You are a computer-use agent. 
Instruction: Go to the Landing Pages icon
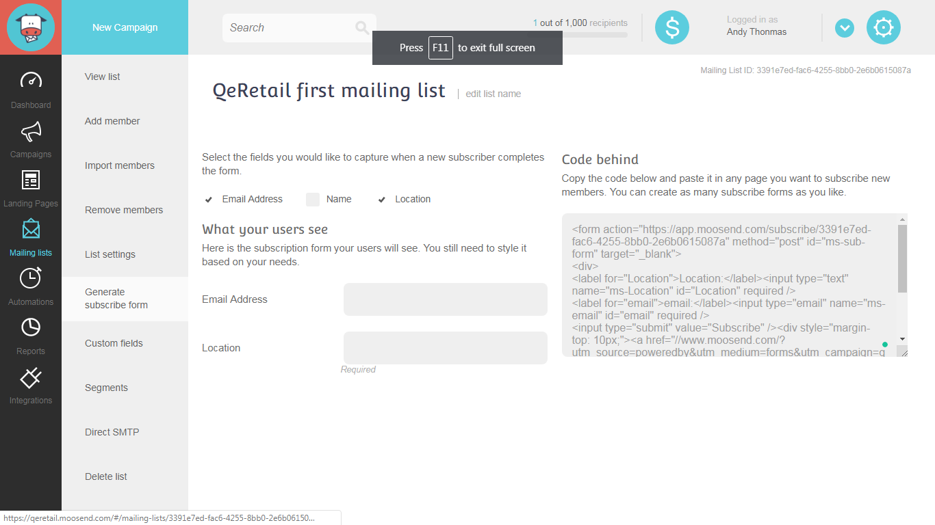[31, 180]
